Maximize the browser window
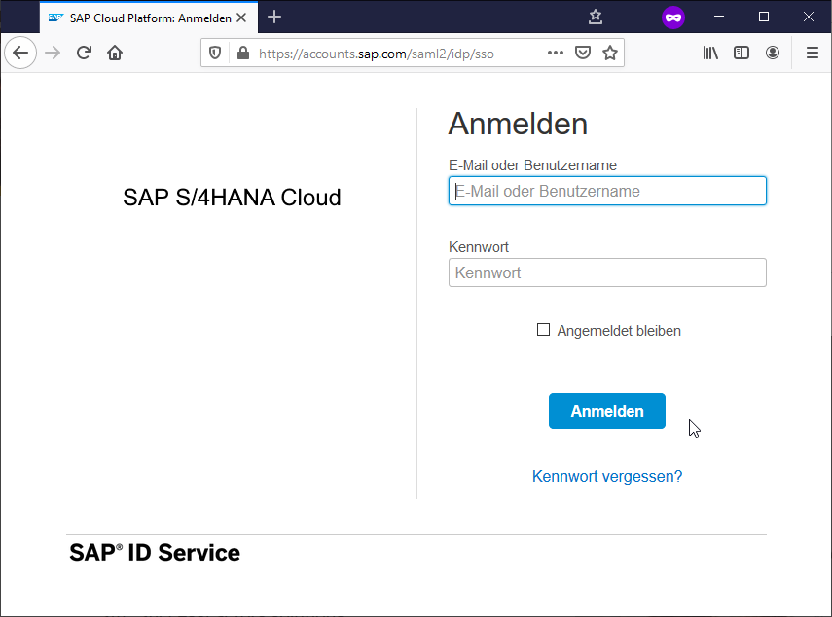 coord(764,17)
